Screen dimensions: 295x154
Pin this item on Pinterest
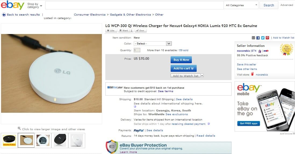tap(267, 38)
